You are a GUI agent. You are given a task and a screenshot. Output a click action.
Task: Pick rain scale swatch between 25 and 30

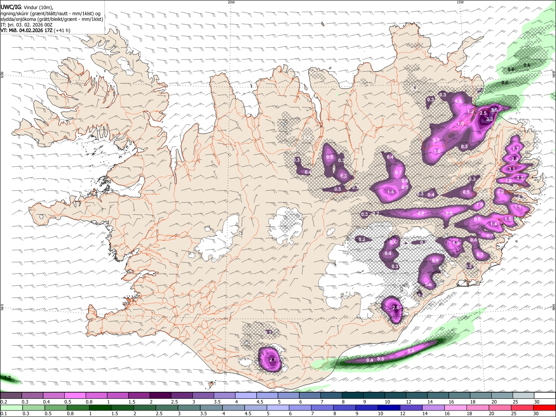click(522, 407)
